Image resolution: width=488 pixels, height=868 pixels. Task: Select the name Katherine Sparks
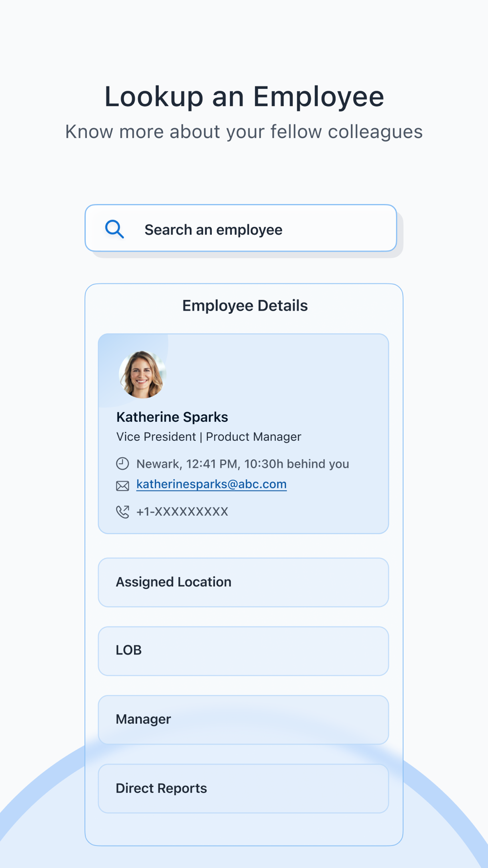[172, 417]
